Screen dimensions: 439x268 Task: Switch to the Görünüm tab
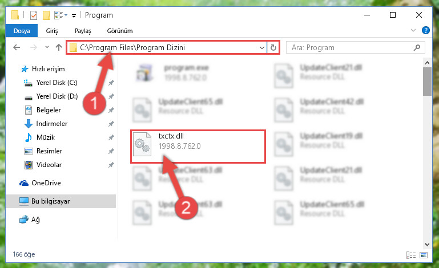click(120, 31)
